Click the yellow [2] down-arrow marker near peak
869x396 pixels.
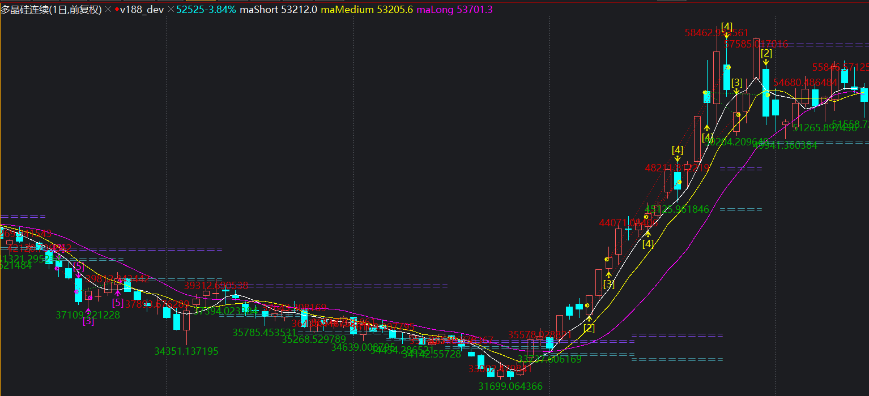point(766,54)
